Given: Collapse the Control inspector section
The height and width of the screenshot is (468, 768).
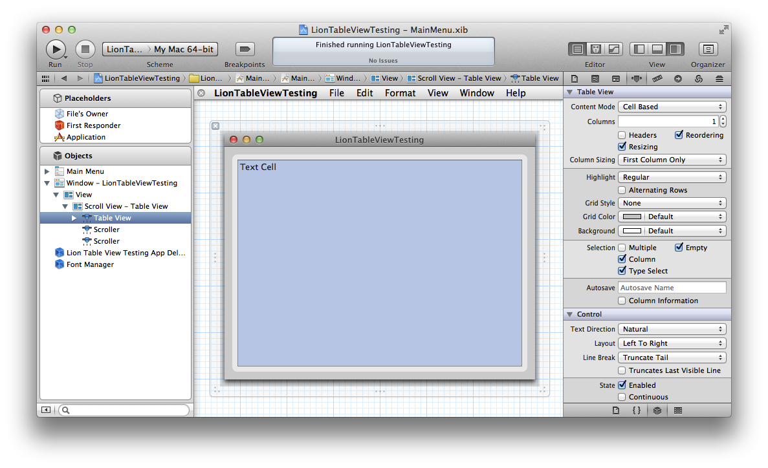Looking at the screenshot, I should click(x=569, y=314).
